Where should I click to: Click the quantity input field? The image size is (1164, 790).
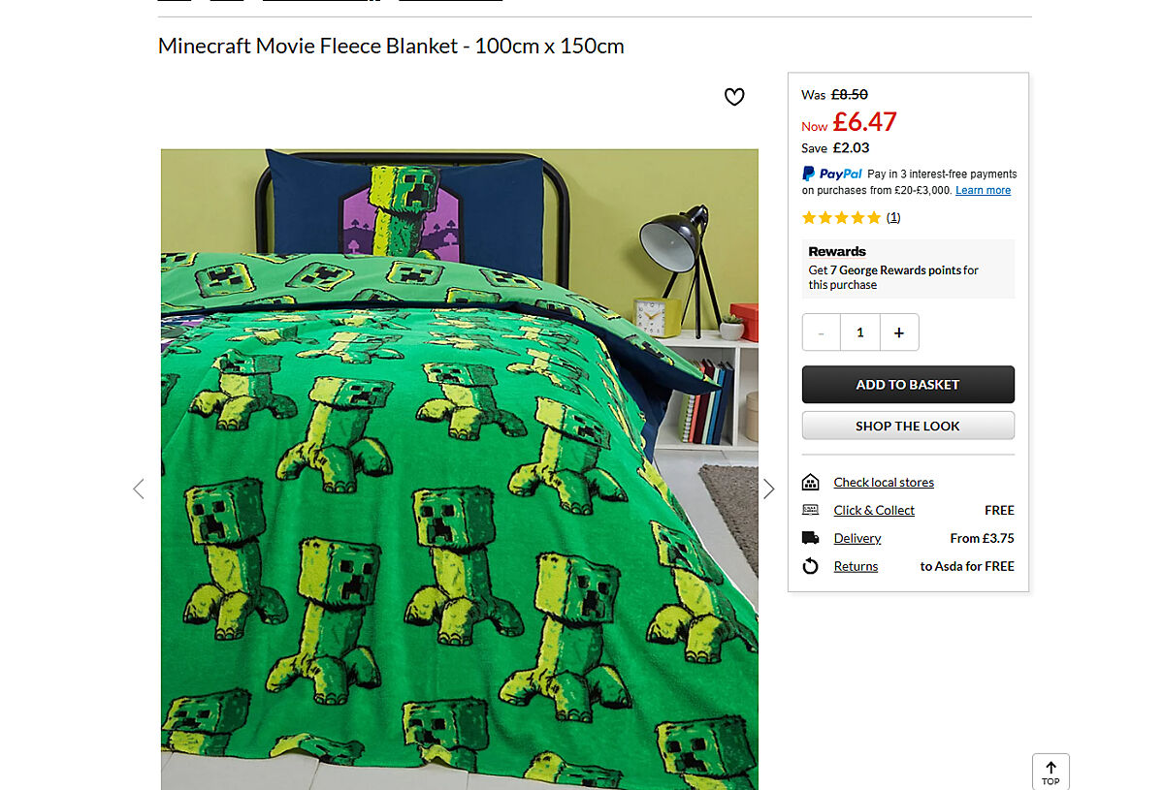point(860,332)
